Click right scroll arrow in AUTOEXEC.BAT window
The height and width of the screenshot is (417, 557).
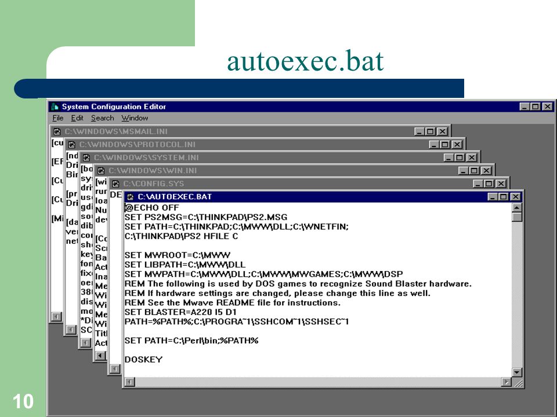pyautogui.click(x=506, y=382)
